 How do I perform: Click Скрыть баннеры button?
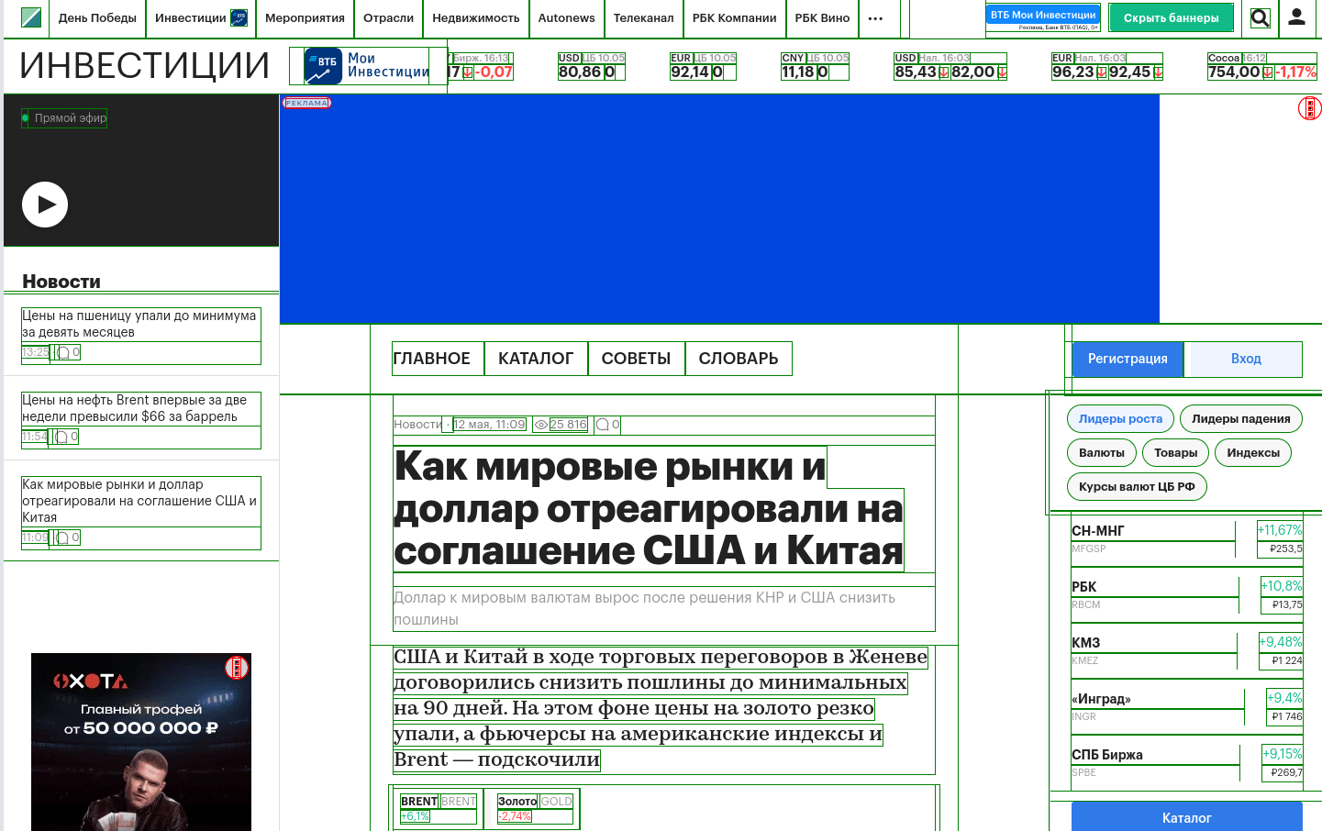pyautogui.click(x=1171, y=17)
